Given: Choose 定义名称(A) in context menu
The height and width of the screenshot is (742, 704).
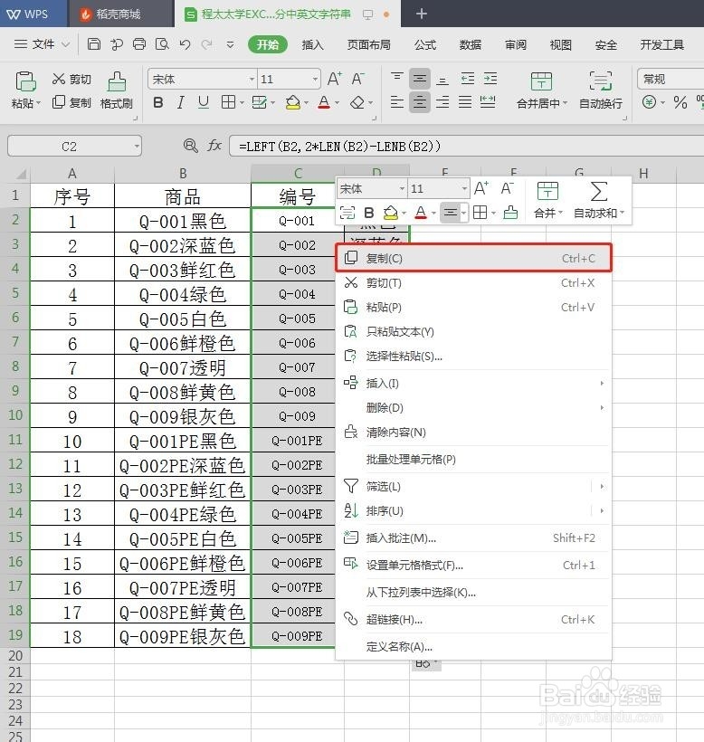Looking at the screenshot, I should [x=473, y=646].
